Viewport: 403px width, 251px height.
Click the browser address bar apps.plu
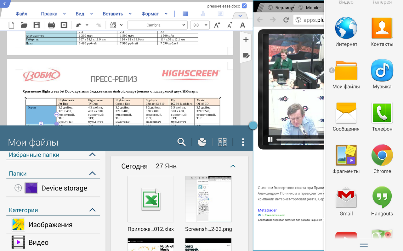pyautogui.click(x=309, y=20)
